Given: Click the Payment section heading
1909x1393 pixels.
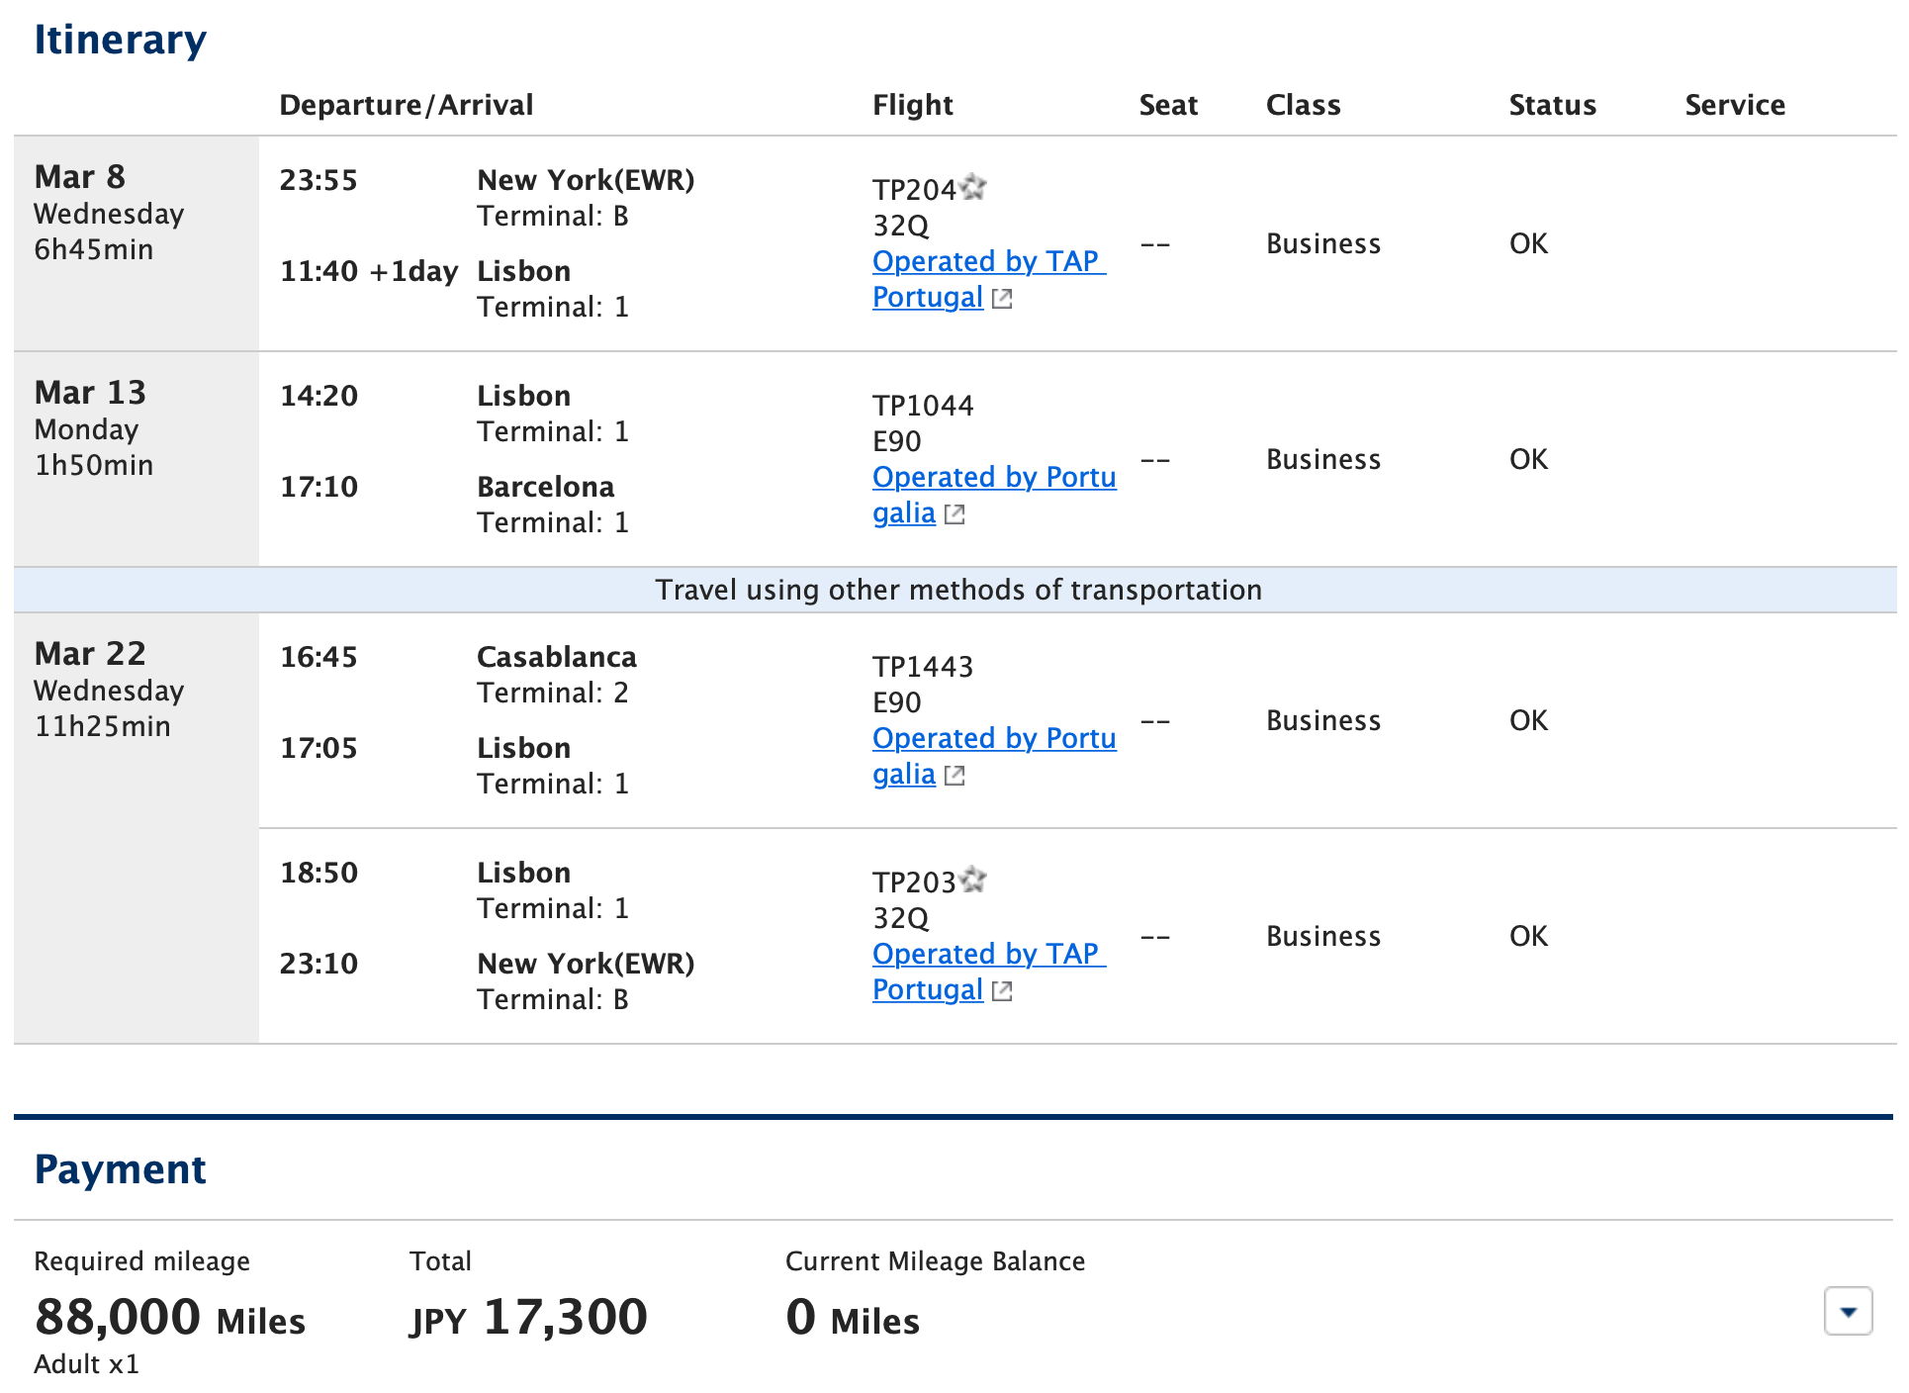Looking at the screenshot, I should click(x=120, y=1169).
